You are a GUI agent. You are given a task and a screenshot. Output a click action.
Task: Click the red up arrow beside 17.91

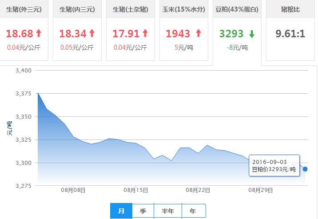pyautogui.click(x=145, y=33)
